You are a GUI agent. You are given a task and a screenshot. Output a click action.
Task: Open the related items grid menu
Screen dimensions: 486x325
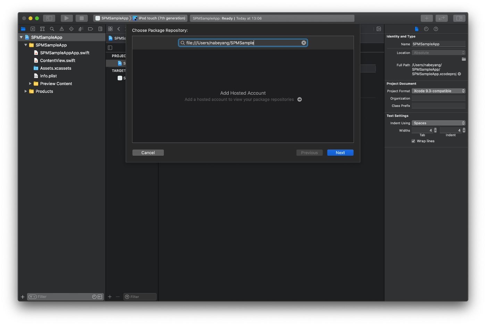(x=110, y=29)
